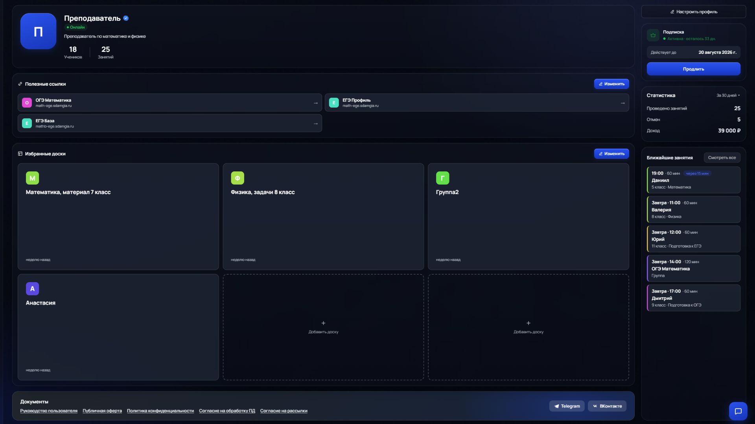
Task: Click the subscription crown icon
Action: point(653,35)
